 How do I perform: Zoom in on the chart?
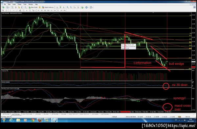(x=68, y=7)
